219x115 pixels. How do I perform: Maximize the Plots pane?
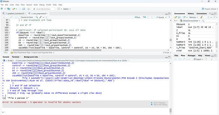(x=215, y=56)
